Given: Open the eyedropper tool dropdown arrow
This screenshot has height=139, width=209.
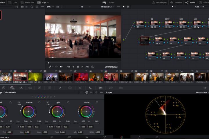Looking at the screenshot, I should coord(53,67).
